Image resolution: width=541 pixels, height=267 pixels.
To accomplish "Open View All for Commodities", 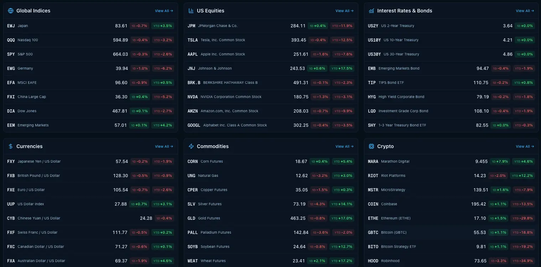I will [344, 147].
